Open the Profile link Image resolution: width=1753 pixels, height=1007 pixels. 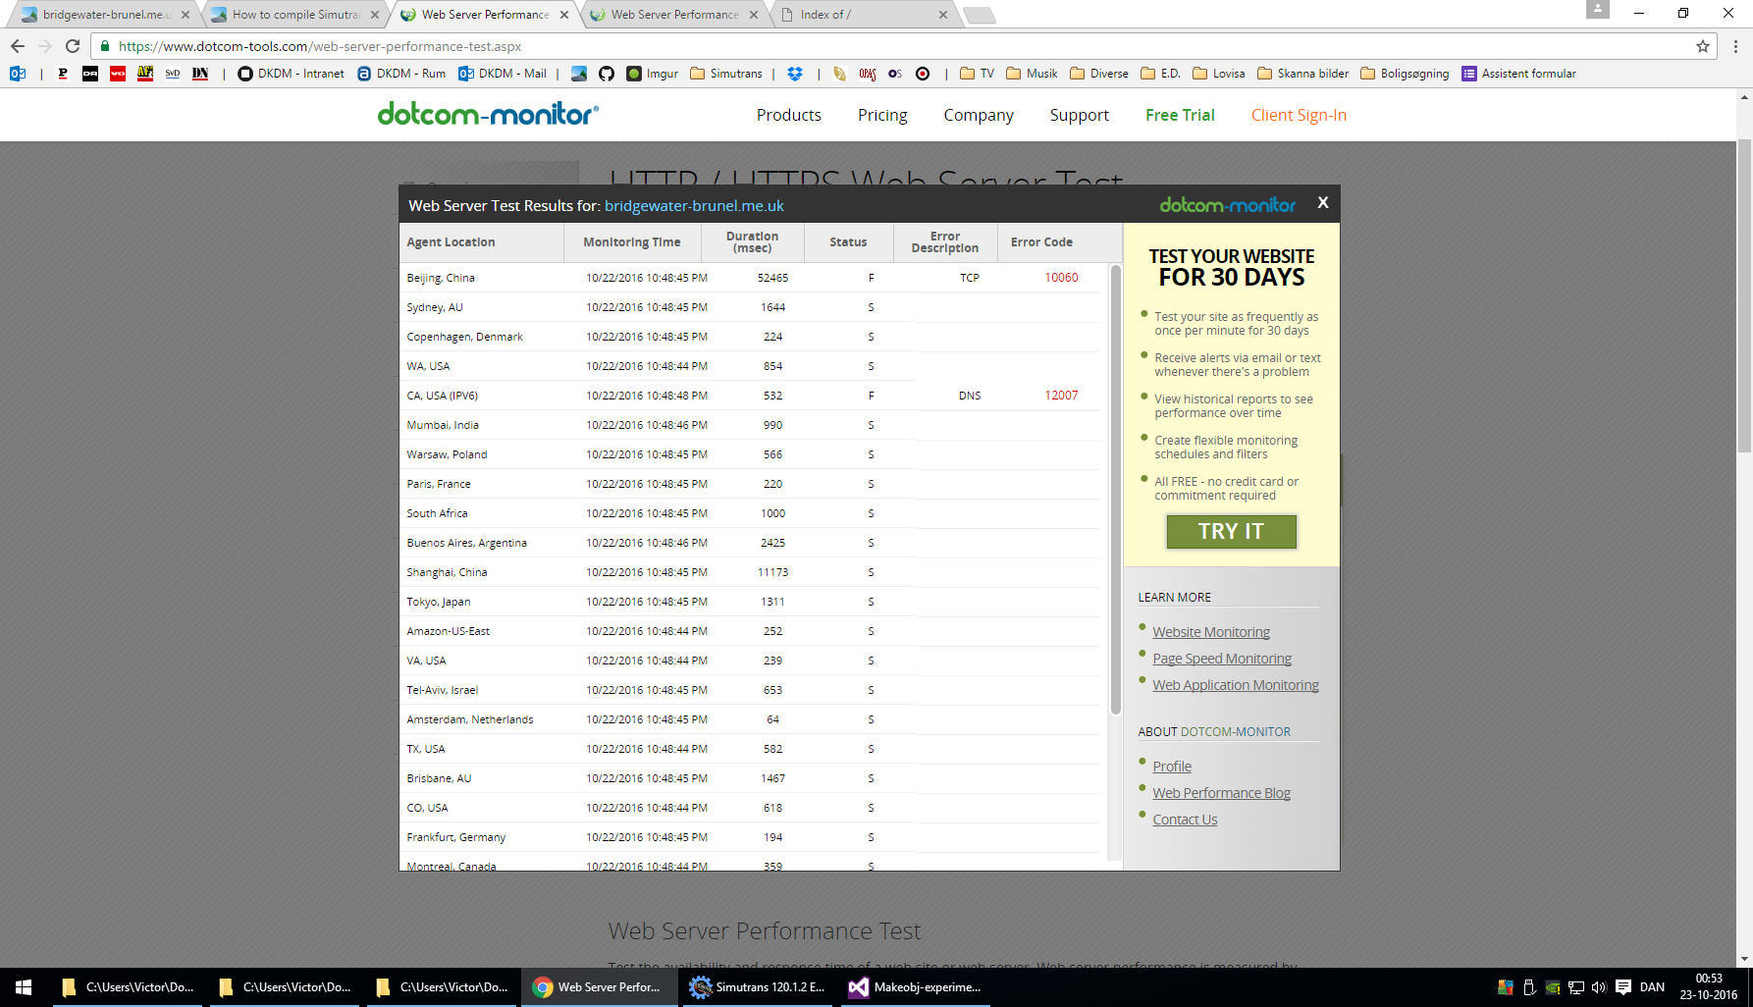click(x=1172, y=767)
